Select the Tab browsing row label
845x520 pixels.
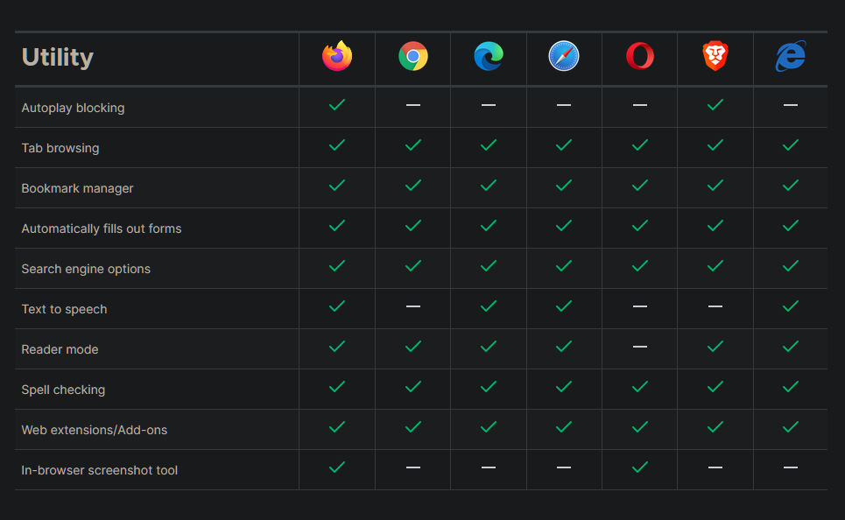coord(60,148)
